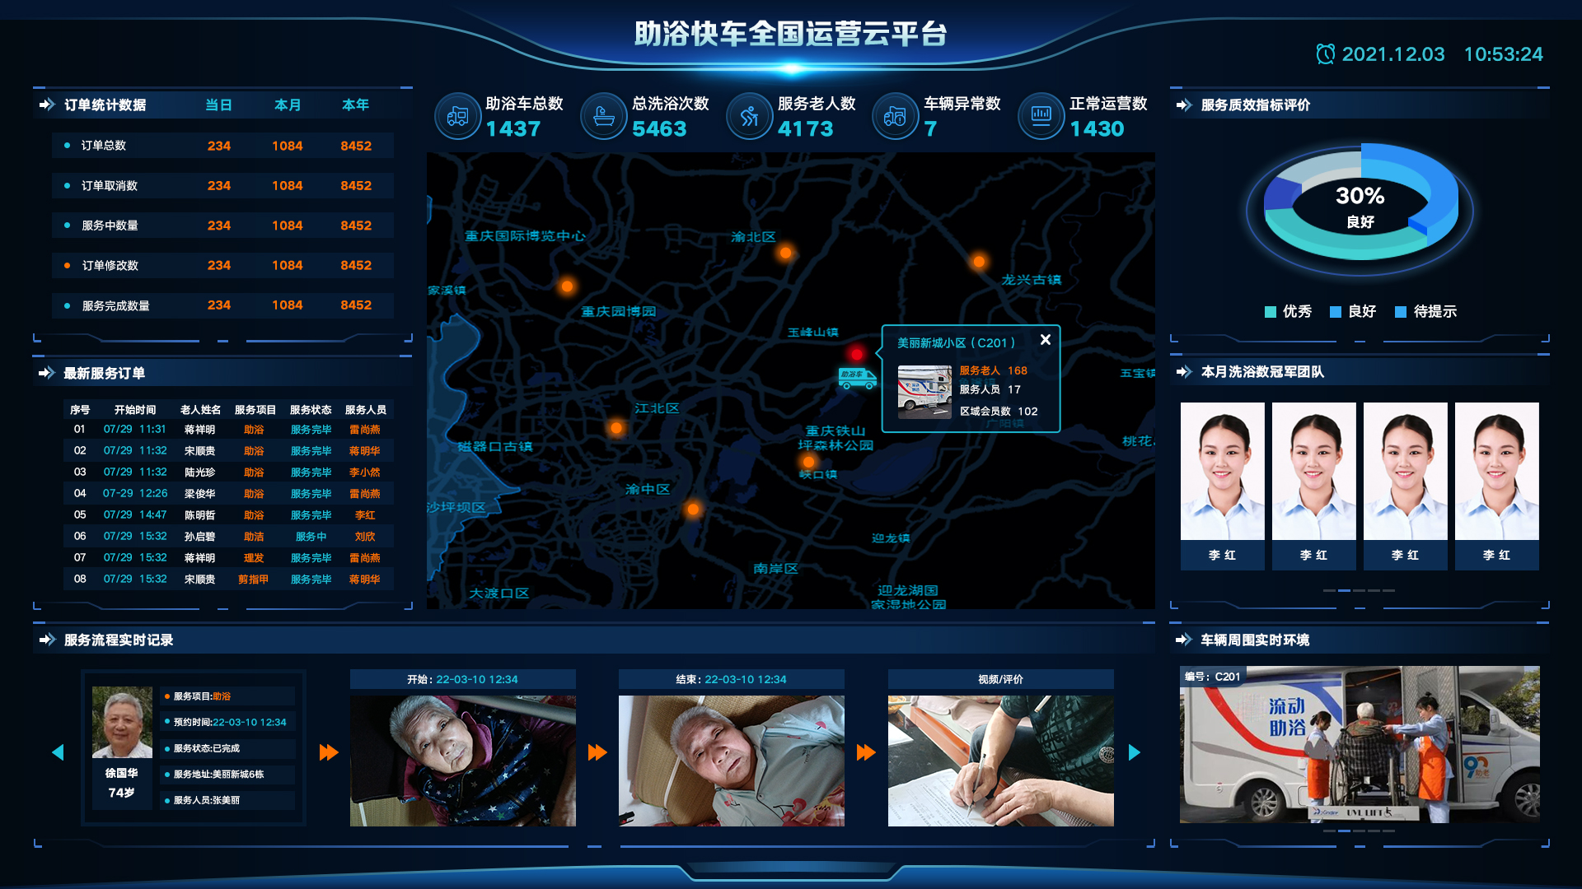
Task: Click the alert vehicle icon for 车辆异常数
Action: point(896,116)
